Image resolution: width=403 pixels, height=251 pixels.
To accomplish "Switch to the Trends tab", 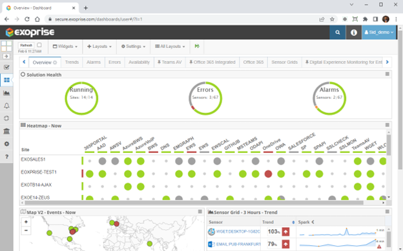I will [72, 62].
